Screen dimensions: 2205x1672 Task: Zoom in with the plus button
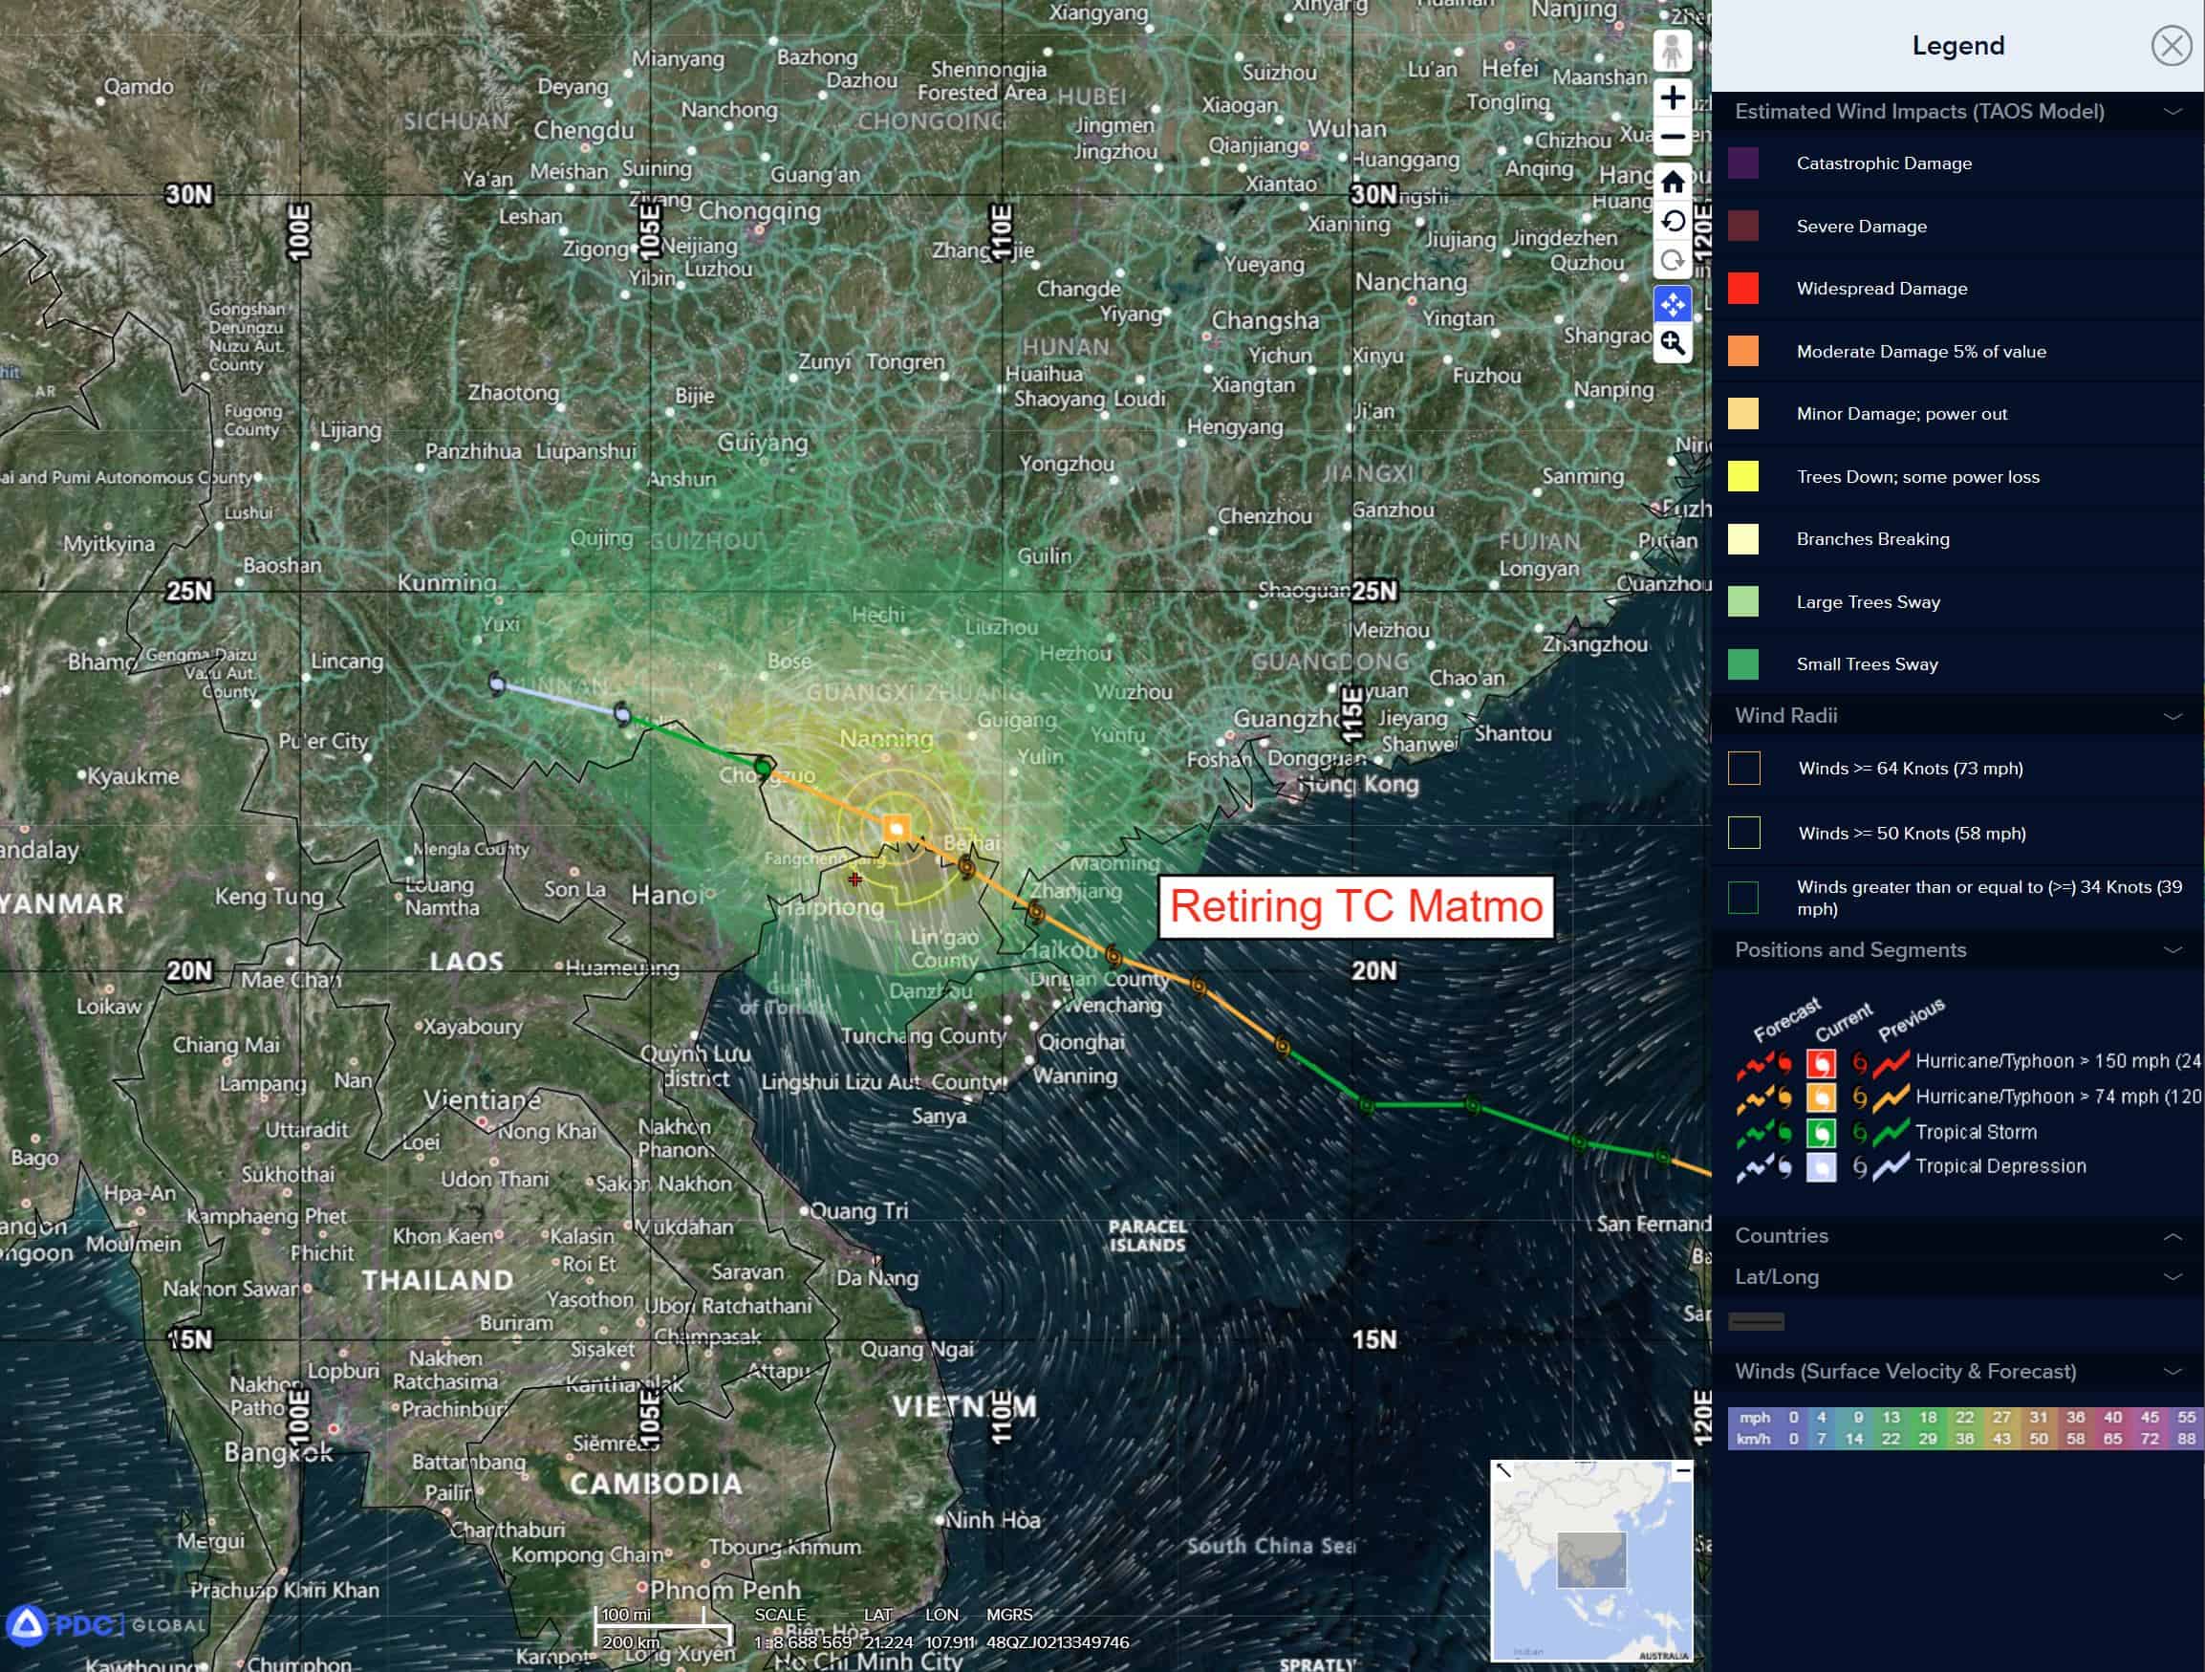(1672, 98)
